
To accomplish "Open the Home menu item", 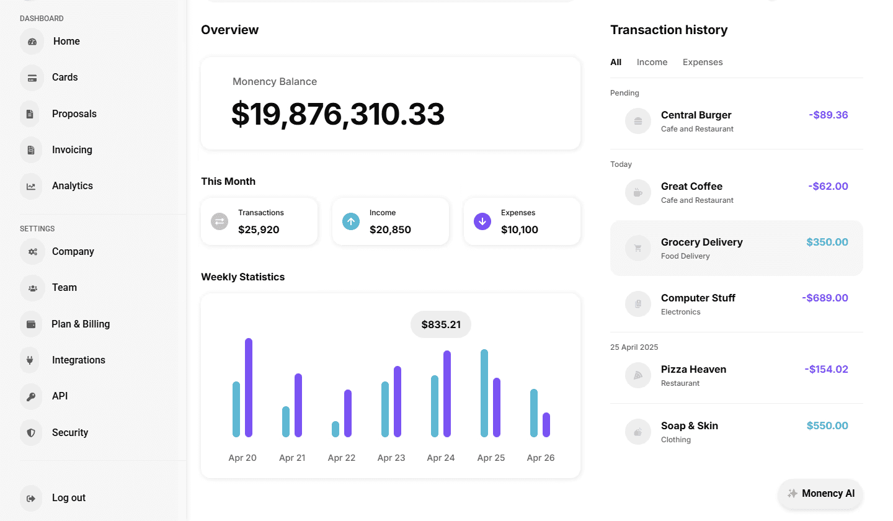I will (66, 42).
